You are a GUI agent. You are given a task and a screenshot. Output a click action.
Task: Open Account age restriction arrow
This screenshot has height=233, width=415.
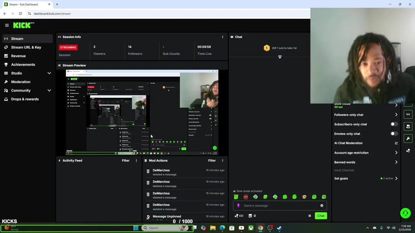point(396,153)
